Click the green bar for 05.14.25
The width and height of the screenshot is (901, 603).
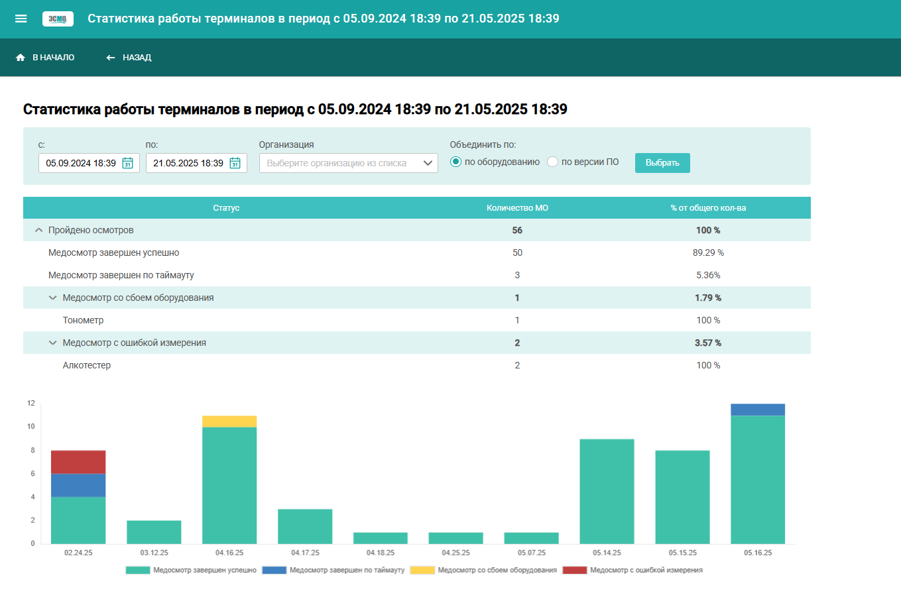point(607,491)
